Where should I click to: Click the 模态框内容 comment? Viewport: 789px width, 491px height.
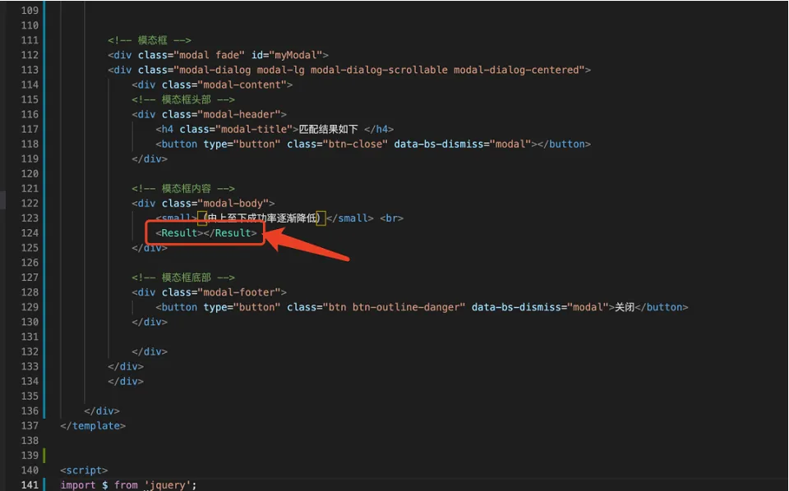click(x=183, y=189)
